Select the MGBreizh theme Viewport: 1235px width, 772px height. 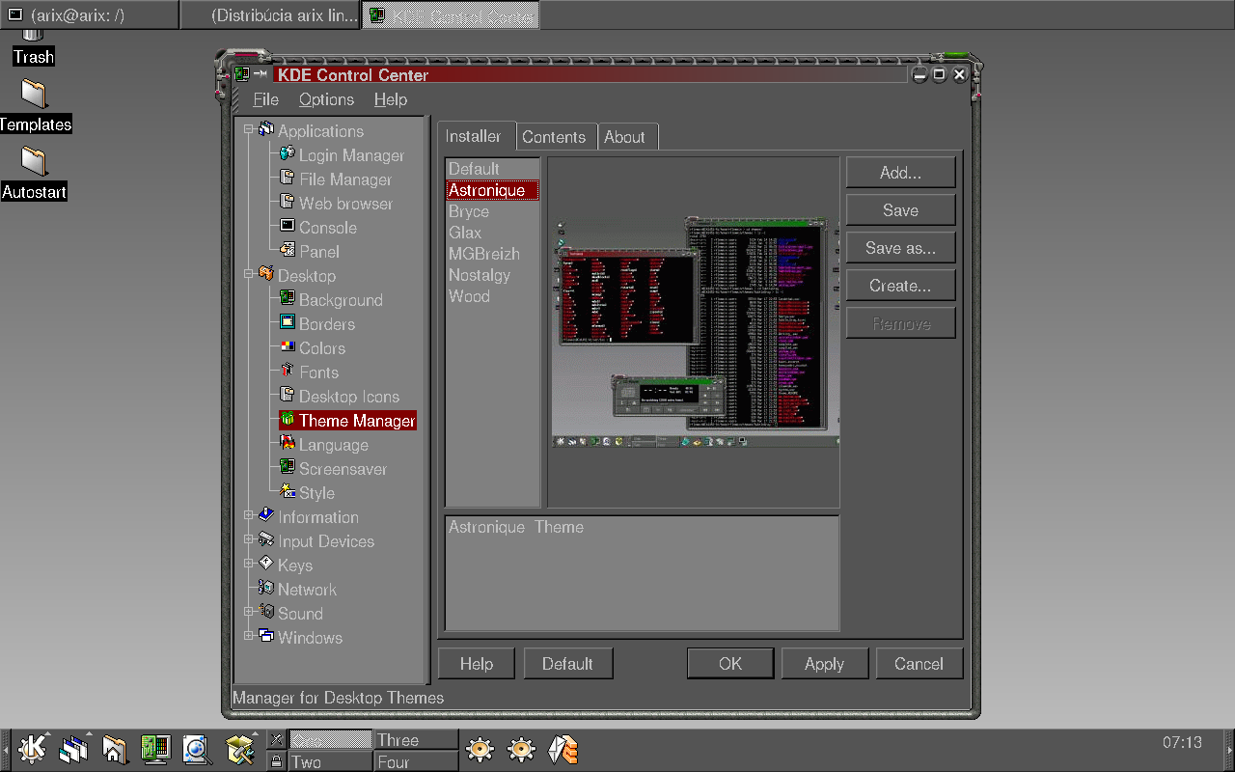(x=491, y=254)
